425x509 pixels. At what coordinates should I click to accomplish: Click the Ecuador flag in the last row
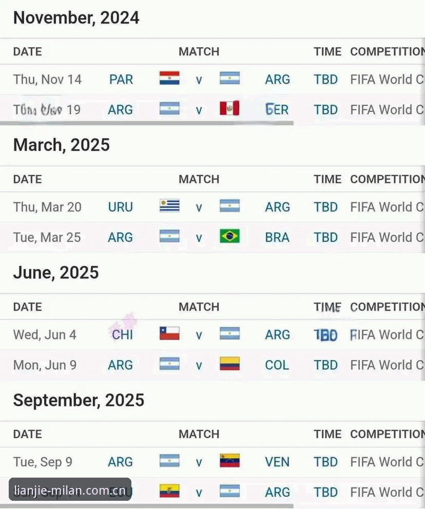click(169, 491)
